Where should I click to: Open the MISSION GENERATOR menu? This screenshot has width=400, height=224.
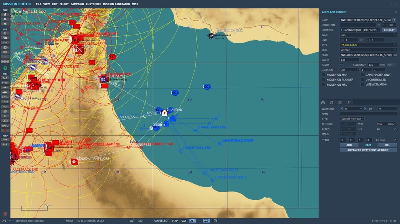coord(116,4)
